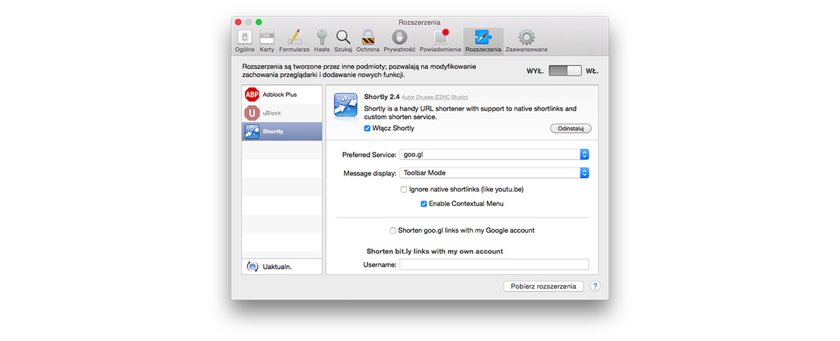
Task: Click the Shortly 2.4 title text
Action: (382, 97)
